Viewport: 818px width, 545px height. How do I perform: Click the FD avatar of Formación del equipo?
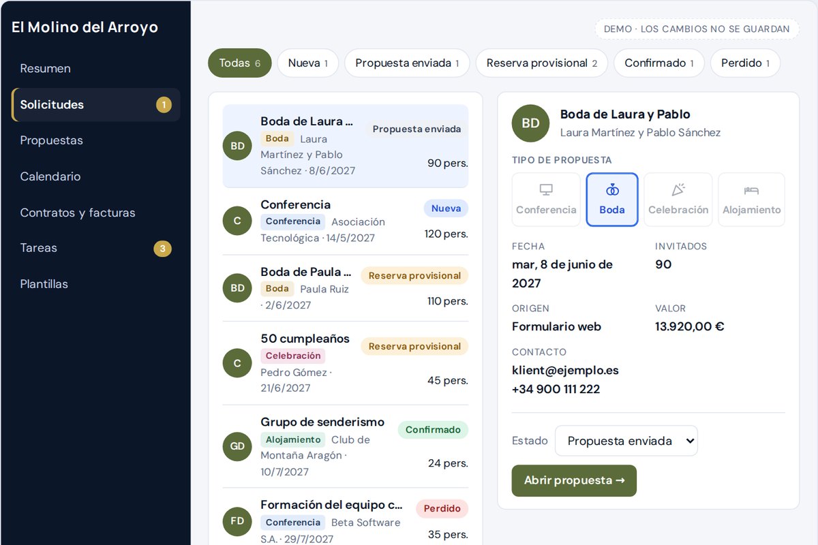coord(237,521)
